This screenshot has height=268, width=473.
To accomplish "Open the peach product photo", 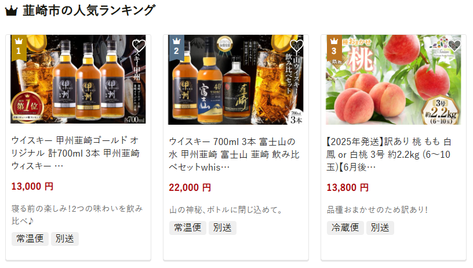I will (x=394, y=79).
